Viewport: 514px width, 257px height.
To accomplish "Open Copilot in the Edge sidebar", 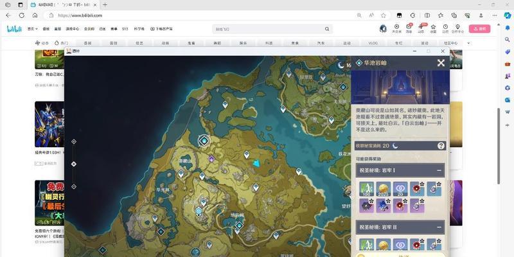I will (508, 15).
